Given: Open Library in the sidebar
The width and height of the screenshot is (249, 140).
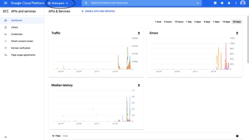Looking at the screenshot, I should [x=14, y=27].
